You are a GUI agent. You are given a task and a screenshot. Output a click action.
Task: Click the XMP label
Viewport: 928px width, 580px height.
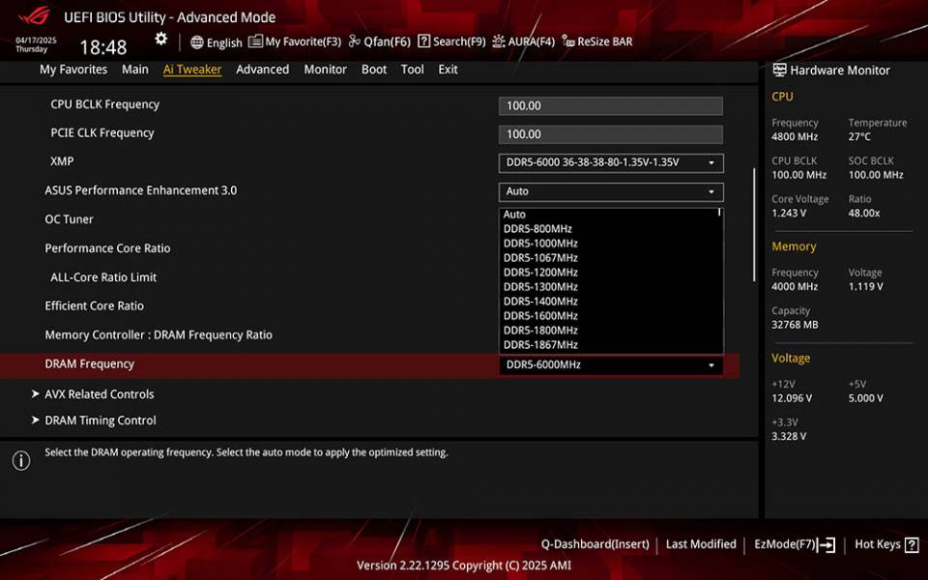[62, 161]
